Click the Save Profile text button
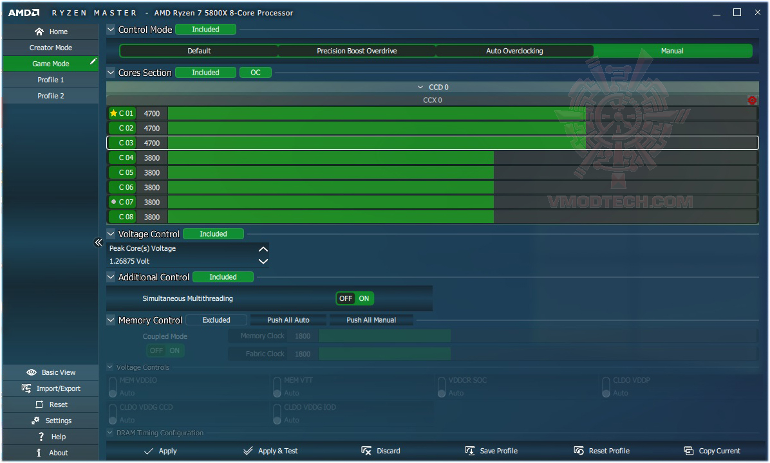Screen dimensions: 770x463 (499, 451)
